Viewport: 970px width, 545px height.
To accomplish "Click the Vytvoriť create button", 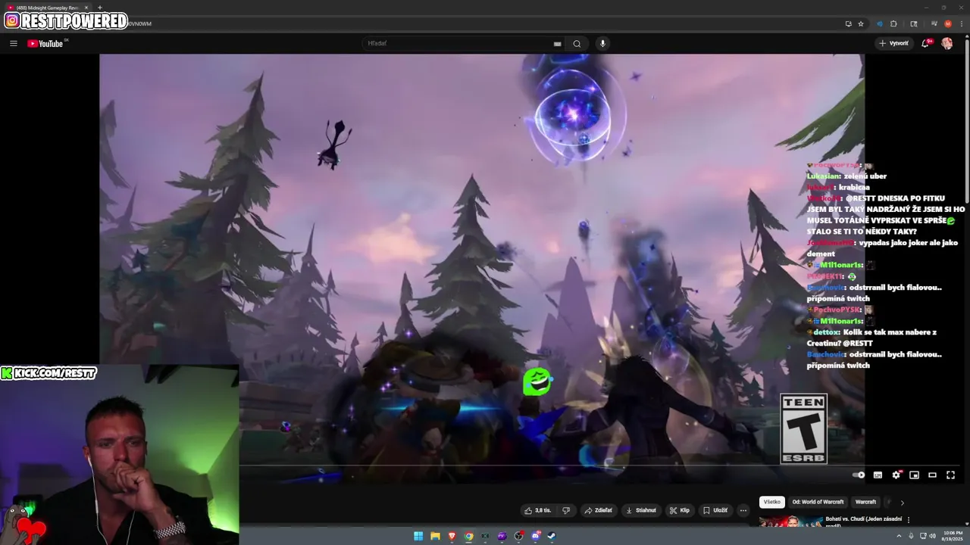I will [894, 43].
